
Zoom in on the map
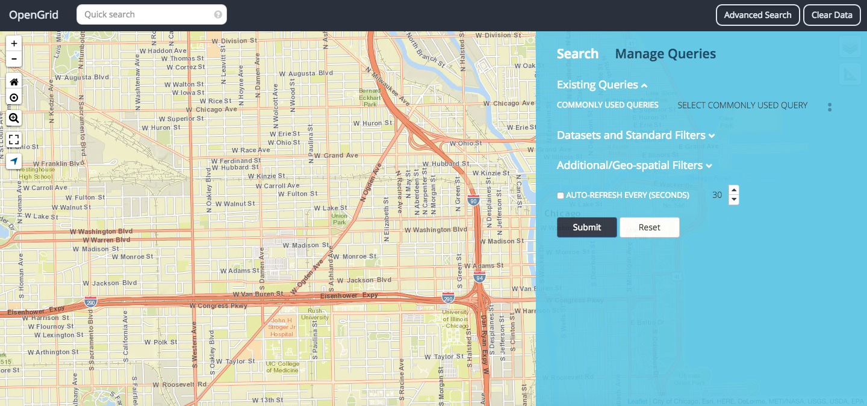click(14, 43)
